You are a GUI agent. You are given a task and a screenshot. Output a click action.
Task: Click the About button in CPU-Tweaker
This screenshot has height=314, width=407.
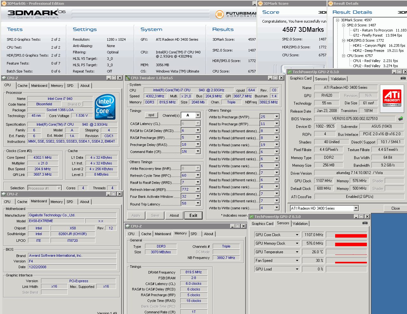click(174, 215)
